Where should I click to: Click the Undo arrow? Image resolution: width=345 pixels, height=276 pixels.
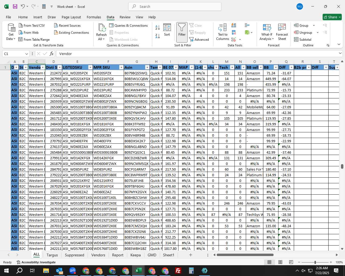point(23,6)
